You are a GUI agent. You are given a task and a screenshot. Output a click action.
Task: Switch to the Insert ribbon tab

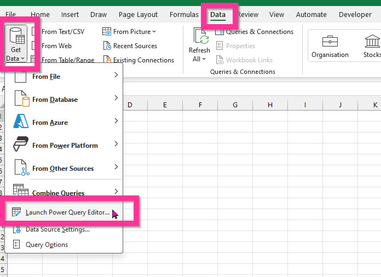coord(70,15)
